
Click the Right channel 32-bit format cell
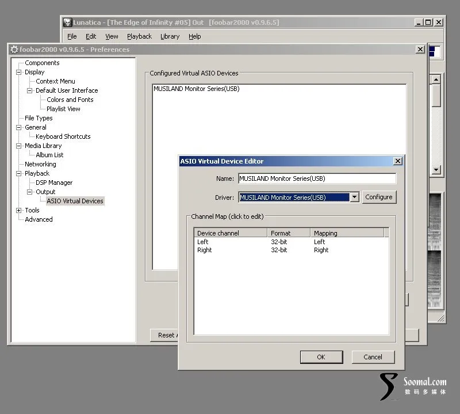(x=279, y=250)
